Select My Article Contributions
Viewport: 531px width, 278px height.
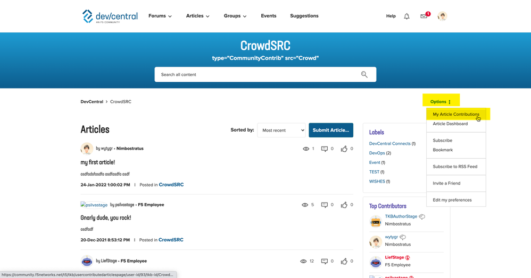456,114
